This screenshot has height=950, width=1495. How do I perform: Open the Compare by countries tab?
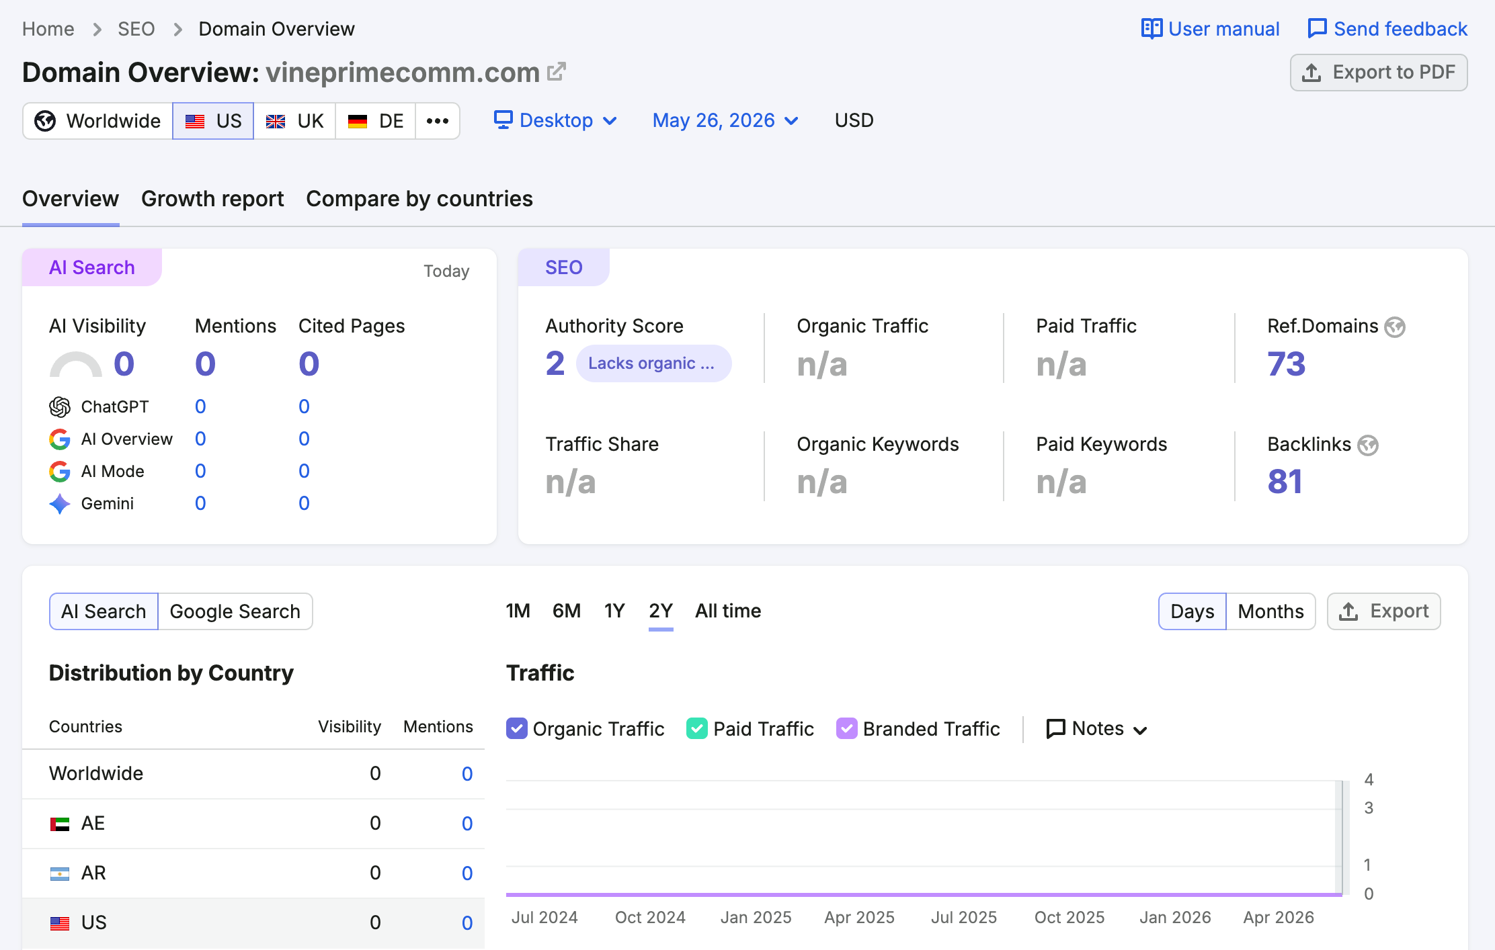click(x=419, y=199)
